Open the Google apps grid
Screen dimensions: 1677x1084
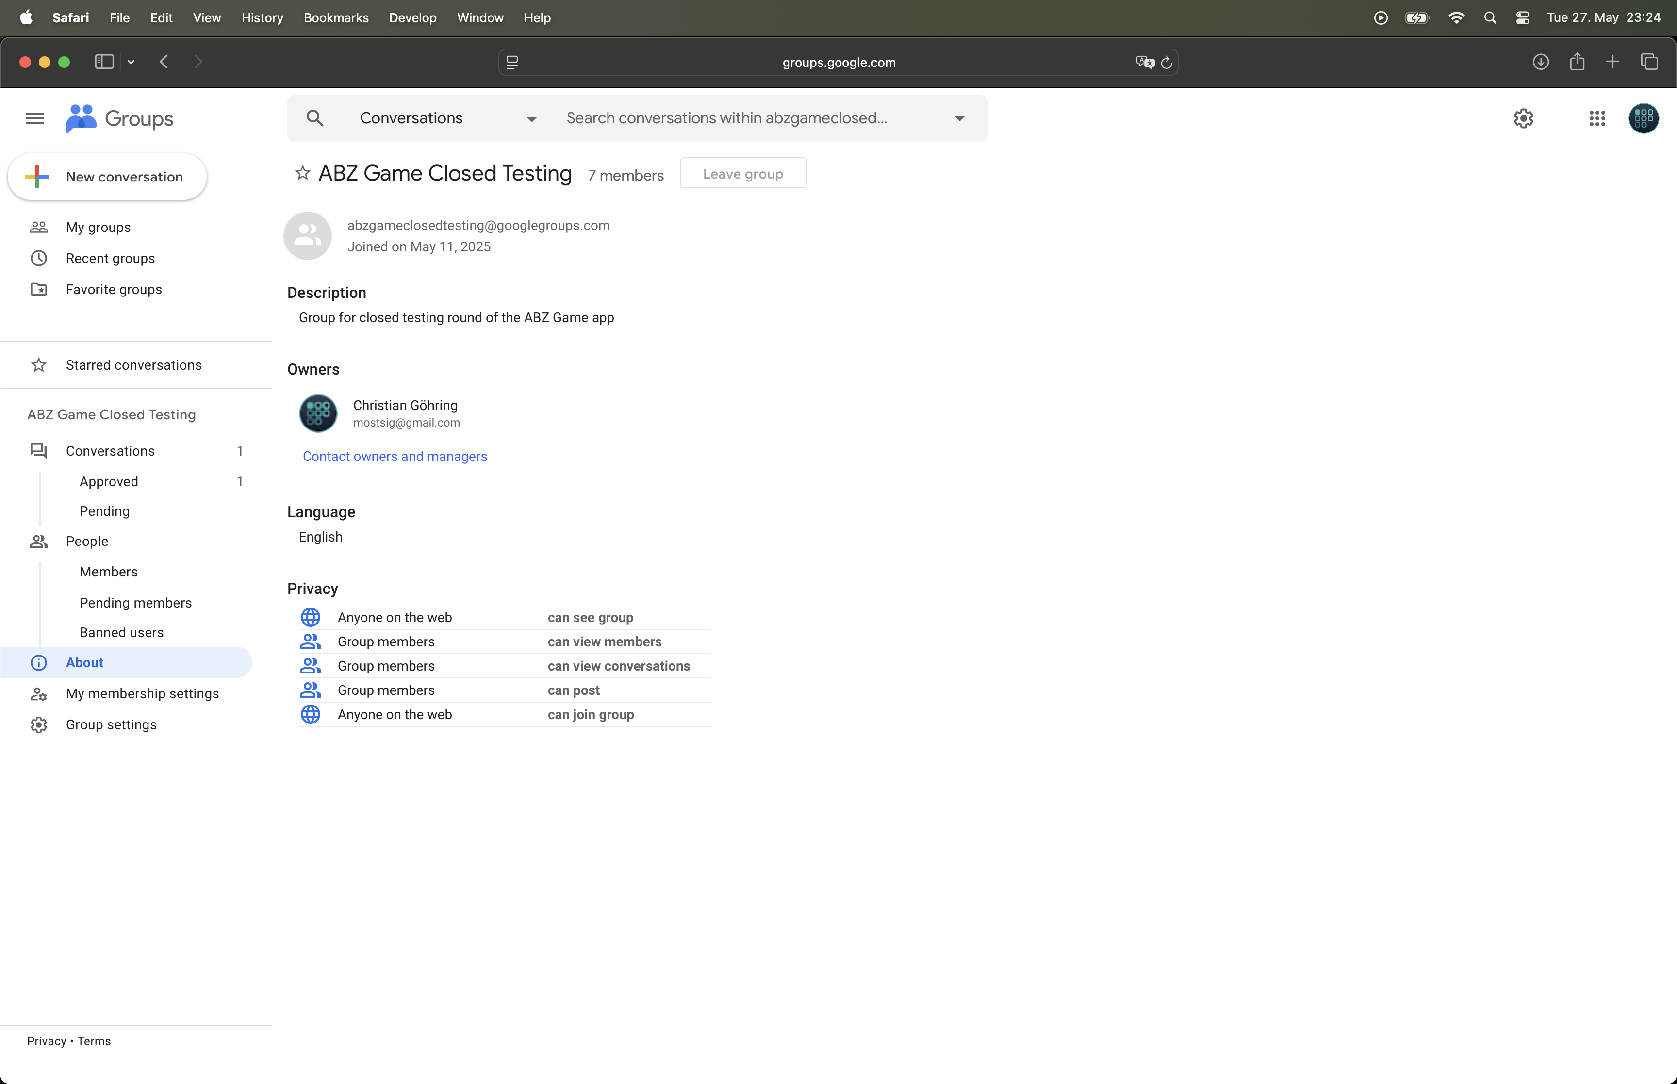1597,118
